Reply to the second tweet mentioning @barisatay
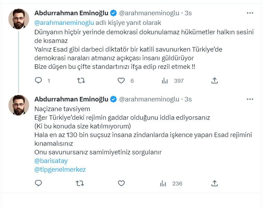 coord(39,183)
